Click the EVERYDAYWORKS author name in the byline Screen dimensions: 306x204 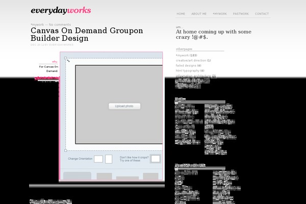point(61,45)
